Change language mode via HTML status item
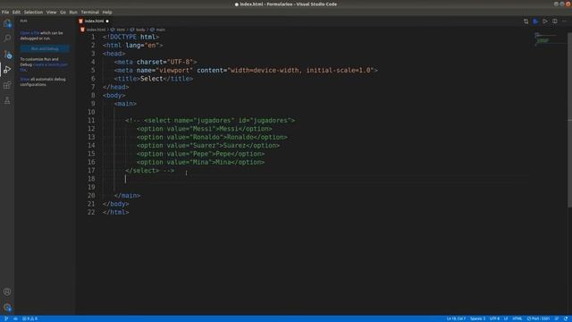Screen dimensions: 572x322 pos(517,318)
